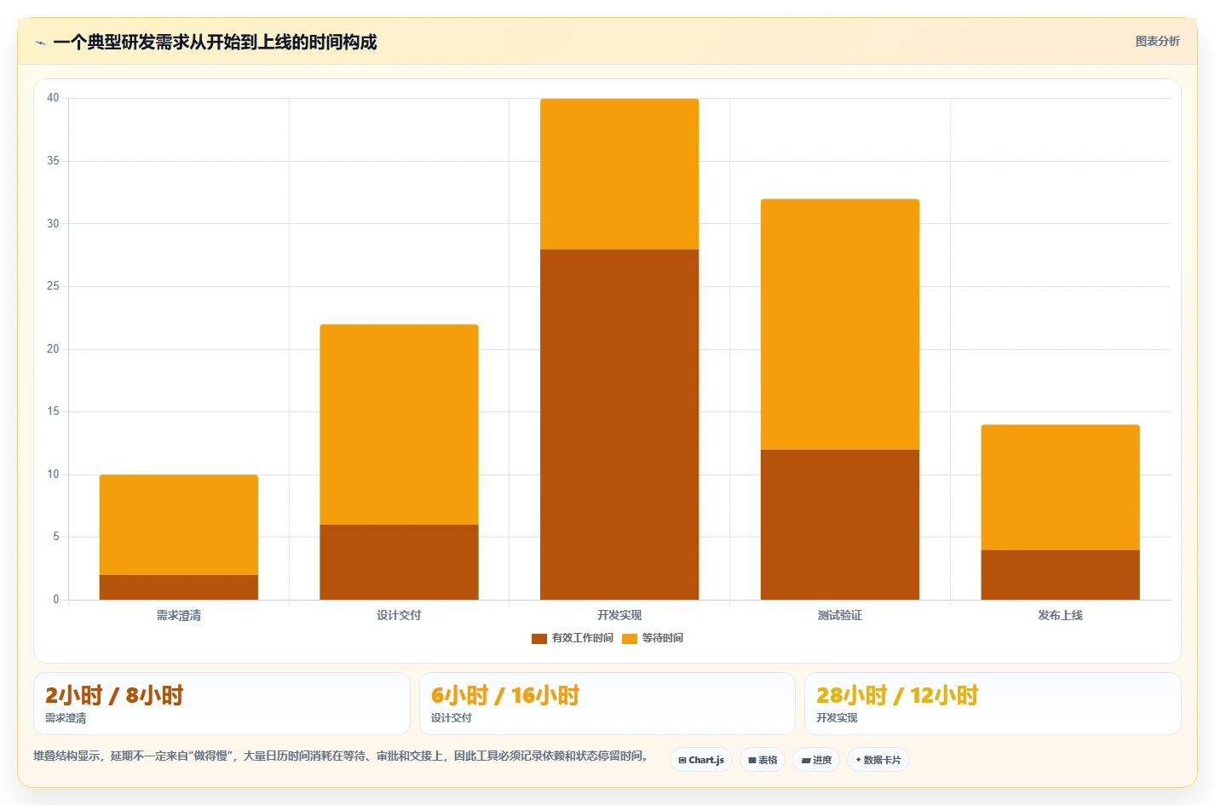Click the y-axis value 25
The width and height of the screenshot is (1215, 805).
(x=53, y=286)
